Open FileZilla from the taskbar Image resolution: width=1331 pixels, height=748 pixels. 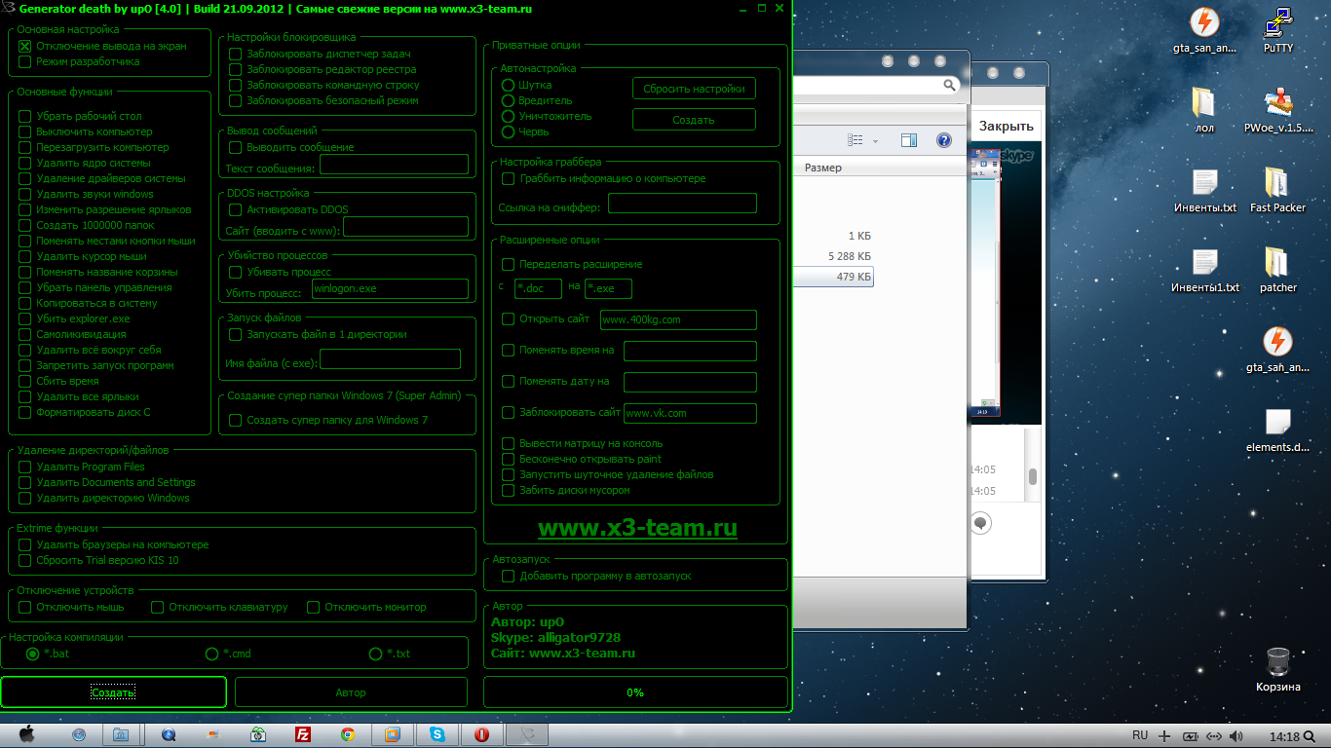[303, 735]
